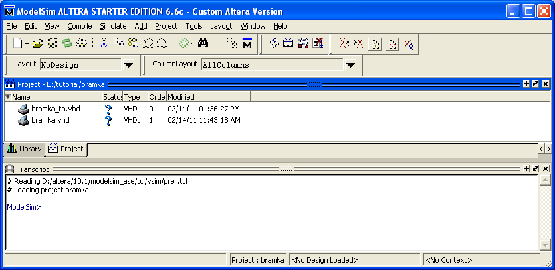Click the Compile All icon

(x=288, y=44)
